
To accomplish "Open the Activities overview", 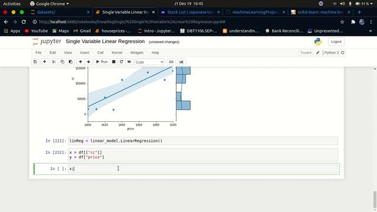I will [x=12, y=4].
